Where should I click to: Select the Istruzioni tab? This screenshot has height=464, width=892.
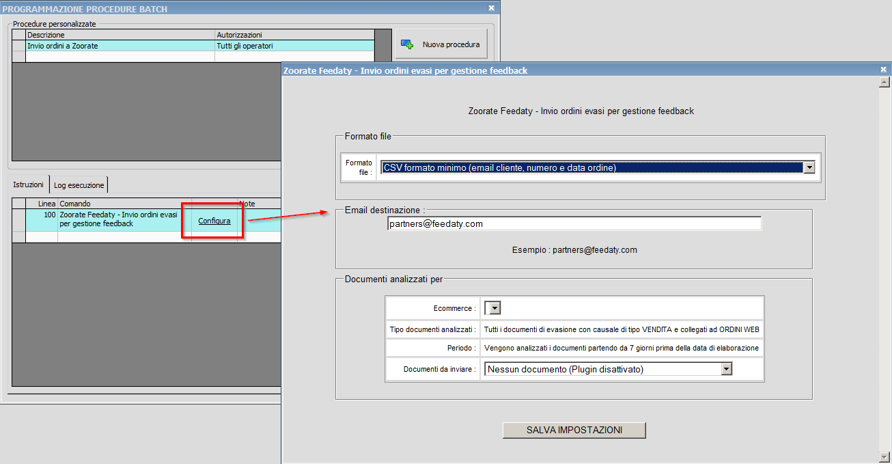tap(29, 185)
